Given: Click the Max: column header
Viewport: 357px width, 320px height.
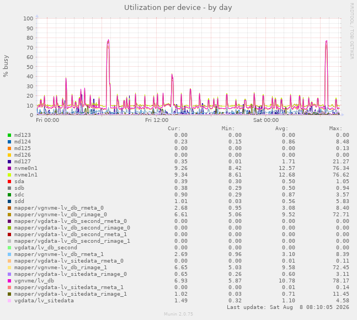Looking at the screenshot, I should [335, 129].
